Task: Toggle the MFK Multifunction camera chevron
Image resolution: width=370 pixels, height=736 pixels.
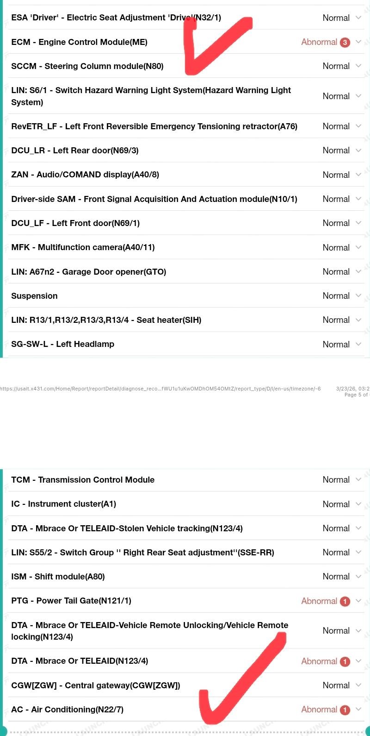Action: [x=358, y=247]
